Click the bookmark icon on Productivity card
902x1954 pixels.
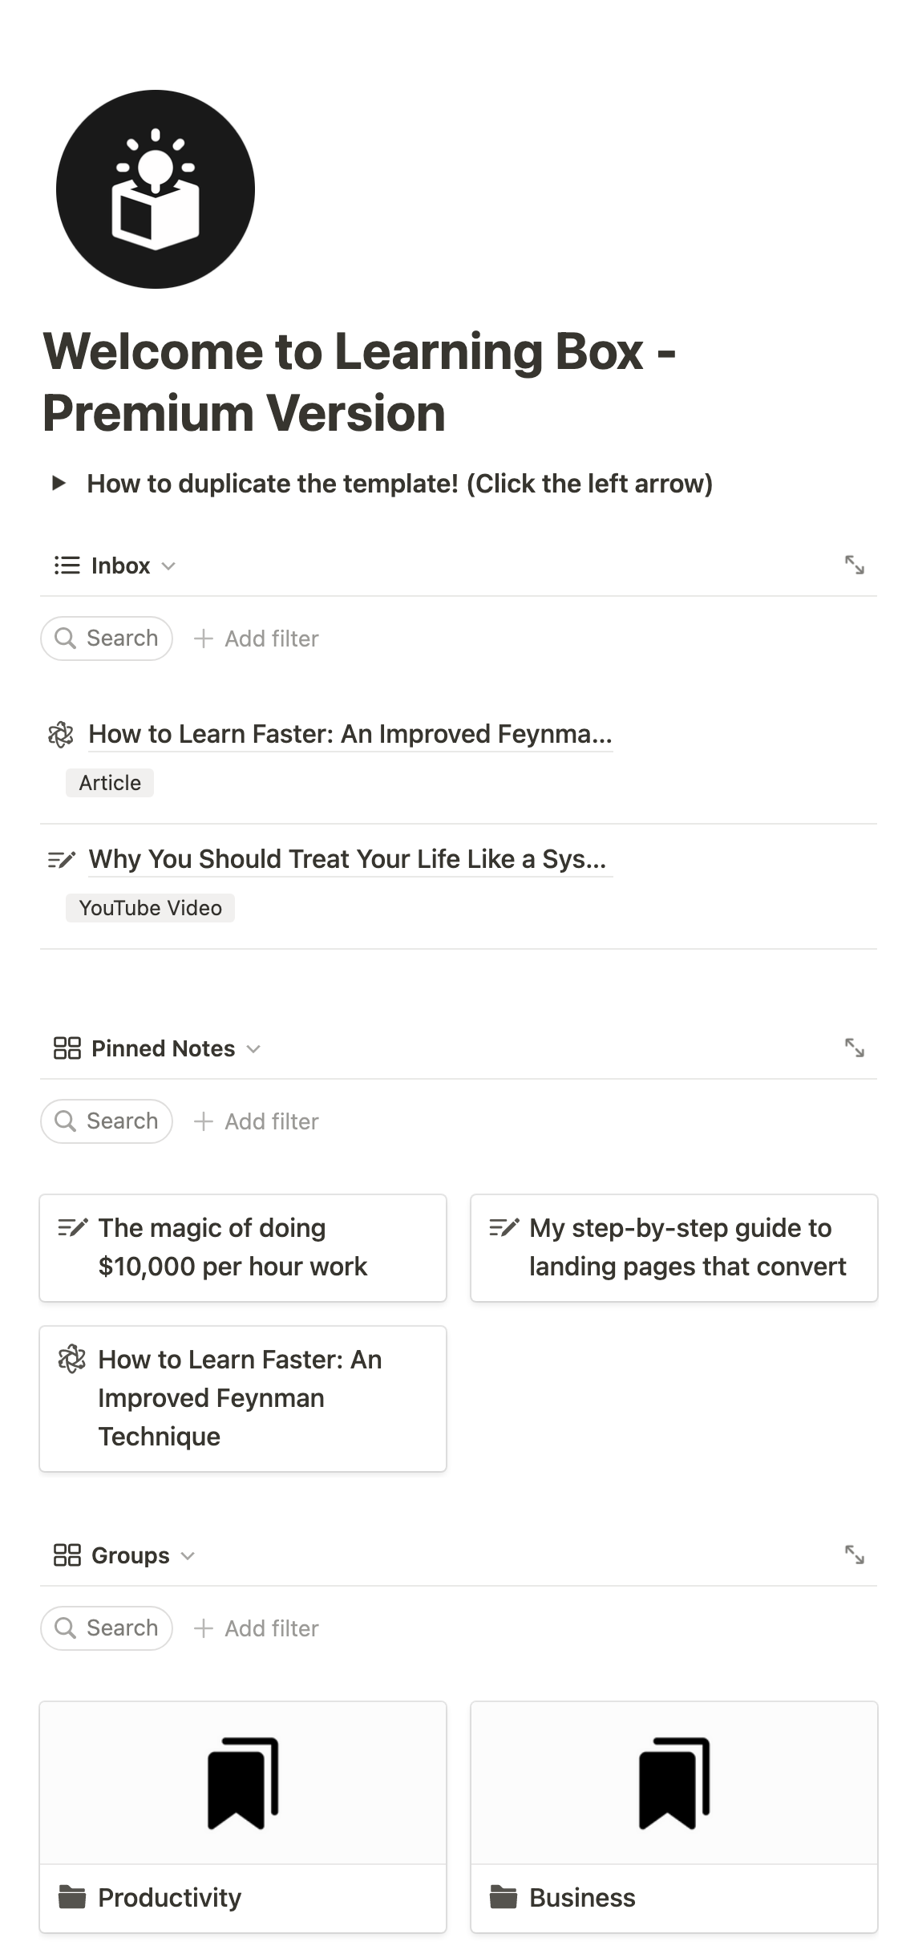coord(243,1783)
